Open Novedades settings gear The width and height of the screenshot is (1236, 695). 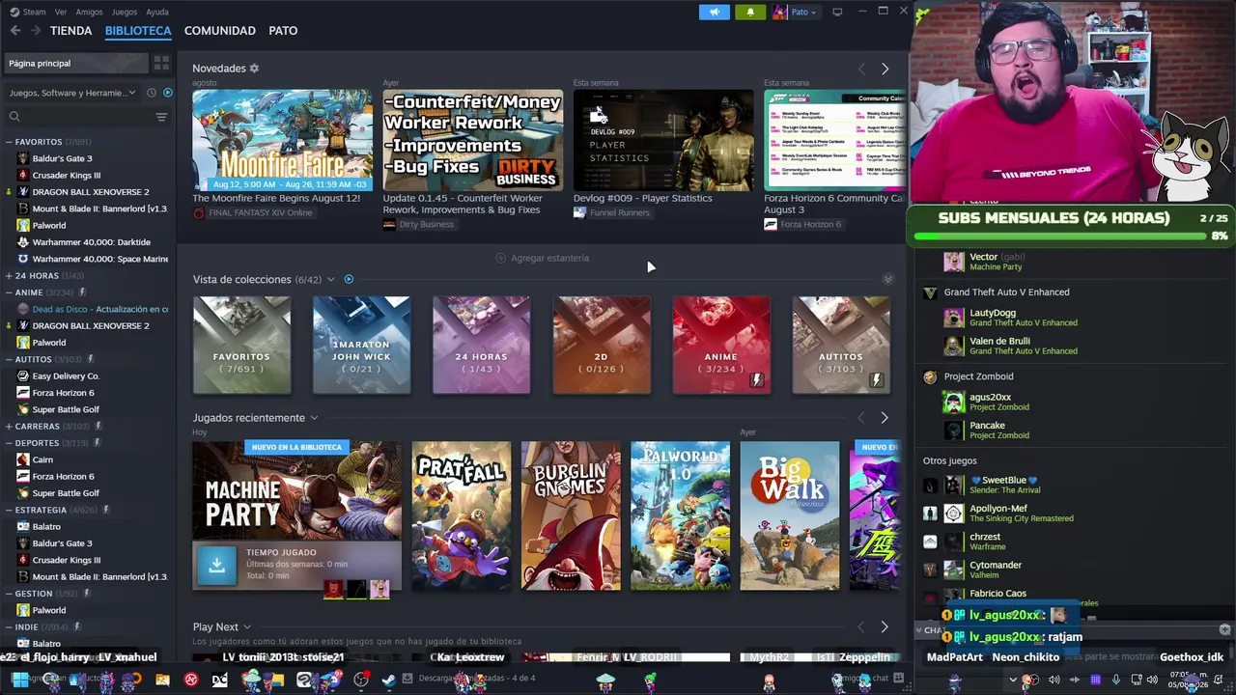(254, 69)
